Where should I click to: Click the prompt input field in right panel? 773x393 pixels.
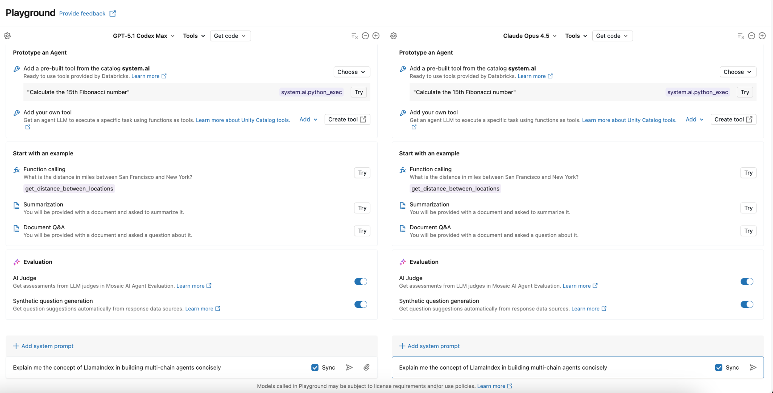pyautogui.click(x=547, y=367)
